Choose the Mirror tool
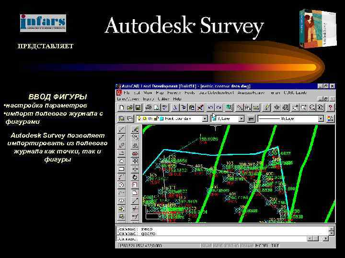 coord(135,145)
